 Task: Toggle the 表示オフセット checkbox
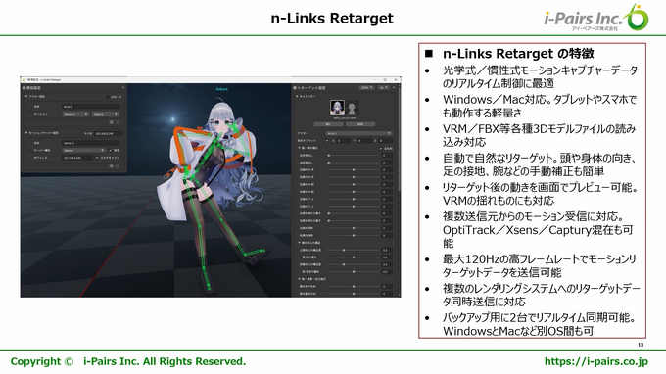pos(327,141)
